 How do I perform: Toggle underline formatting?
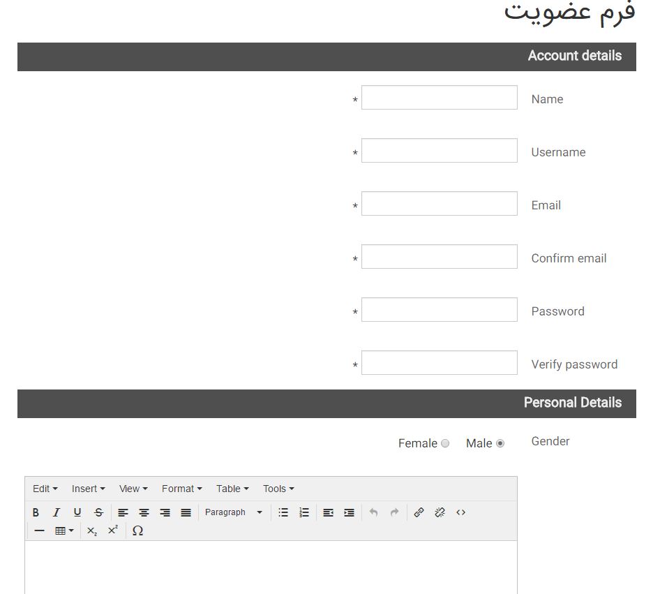77,512
